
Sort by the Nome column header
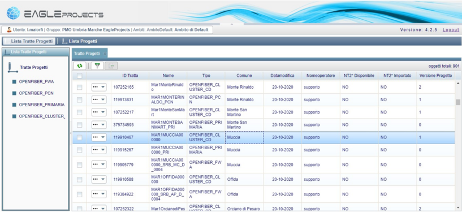click(x=168, y=76)
